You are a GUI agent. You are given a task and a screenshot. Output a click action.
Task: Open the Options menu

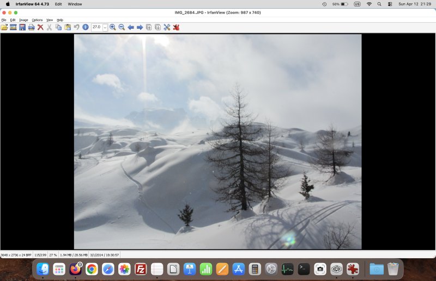pos(37,20)
